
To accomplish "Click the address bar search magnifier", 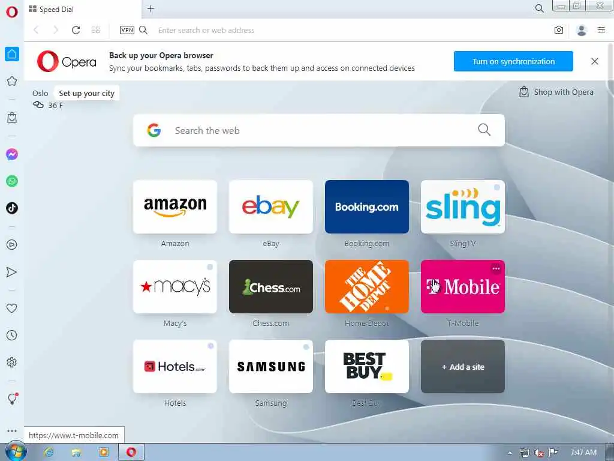I will [143, 30].
